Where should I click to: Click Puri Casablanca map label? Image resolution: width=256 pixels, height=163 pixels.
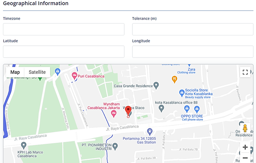coord(91,76)
